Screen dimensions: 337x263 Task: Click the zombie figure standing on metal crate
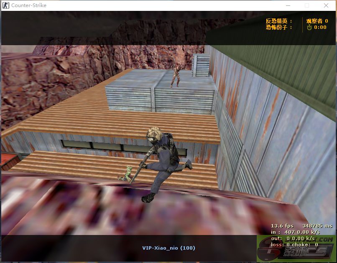178,76
